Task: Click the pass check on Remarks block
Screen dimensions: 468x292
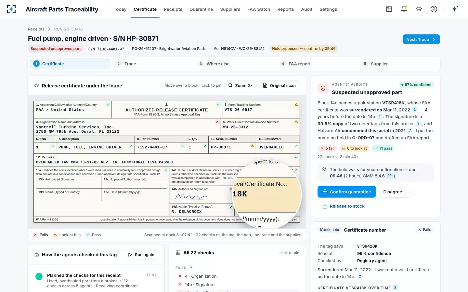Action: tap(296, 157)
